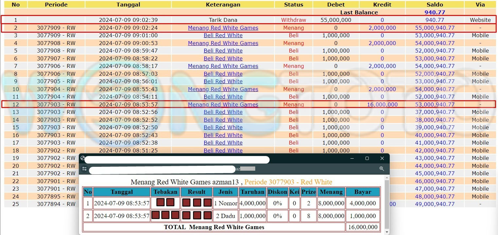Maximize the Red White Games popup window
498x235 pixels.
click(x=367, y=158)
